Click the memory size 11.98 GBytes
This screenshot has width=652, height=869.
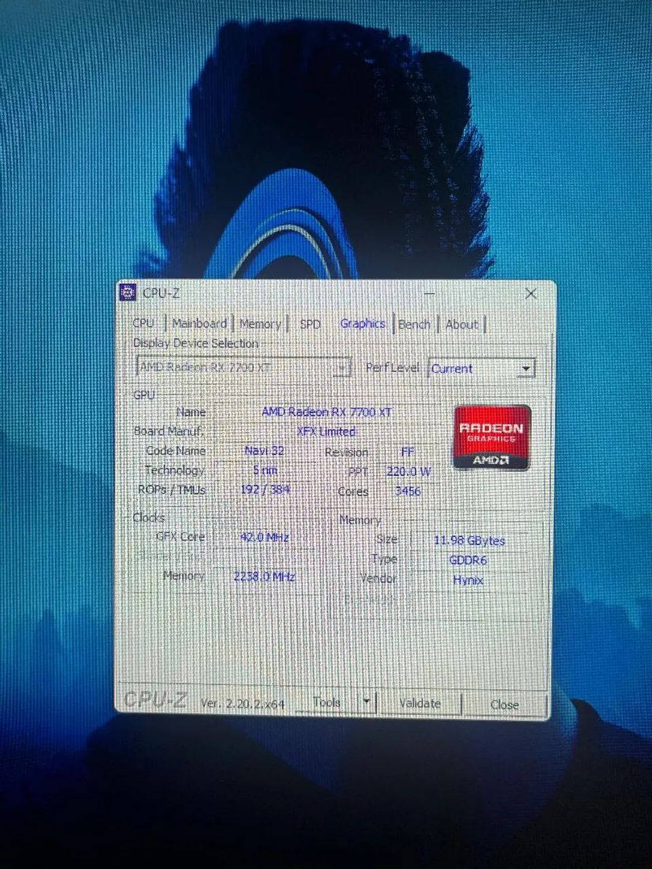469,540
